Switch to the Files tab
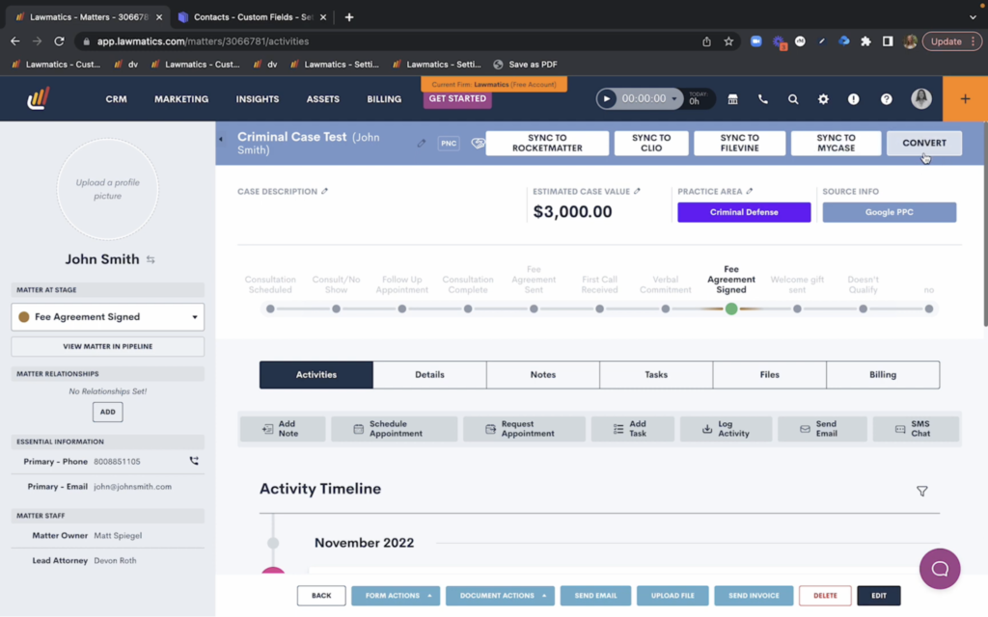This screenshot has height=617, width=988. coord(769,375)
